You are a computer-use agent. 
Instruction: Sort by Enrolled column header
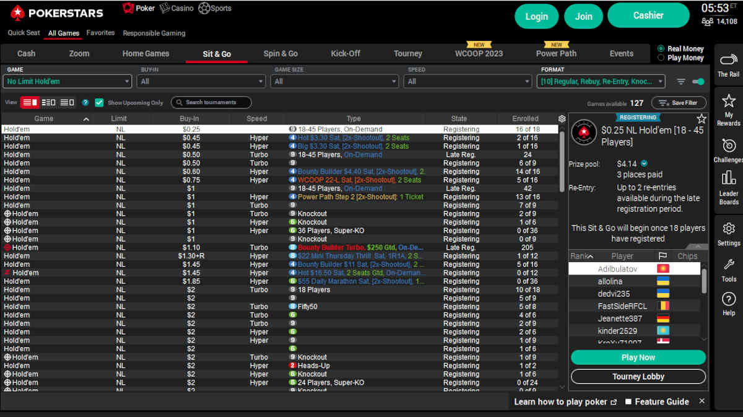pos(525,118)
